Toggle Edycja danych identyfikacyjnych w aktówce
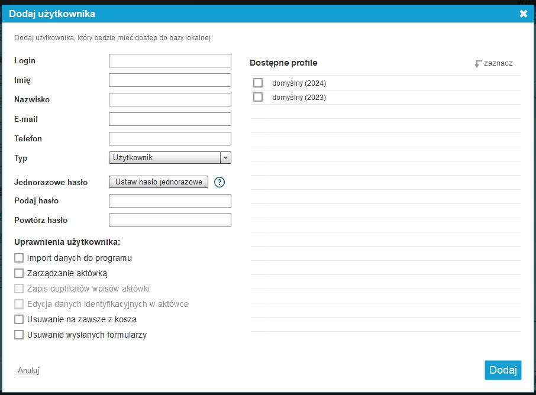Image resolution: width=536 pixels, height=395 pixels. [19, 304]
